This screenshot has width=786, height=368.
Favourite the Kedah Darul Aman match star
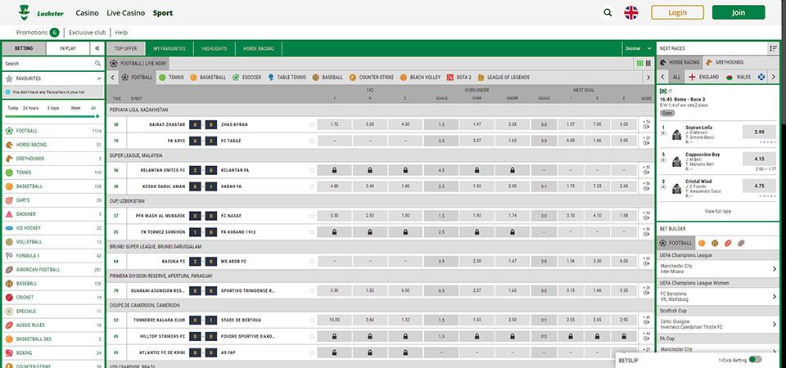312,186
